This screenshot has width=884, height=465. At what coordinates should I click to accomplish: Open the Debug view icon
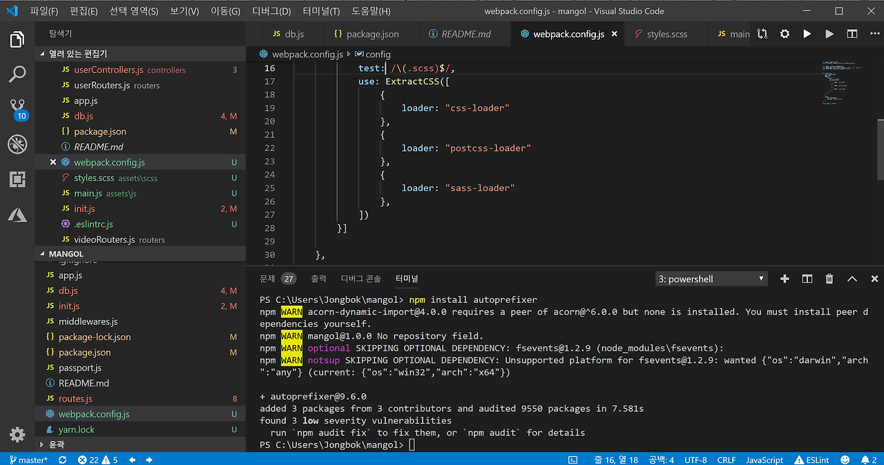tap(17, 144)
